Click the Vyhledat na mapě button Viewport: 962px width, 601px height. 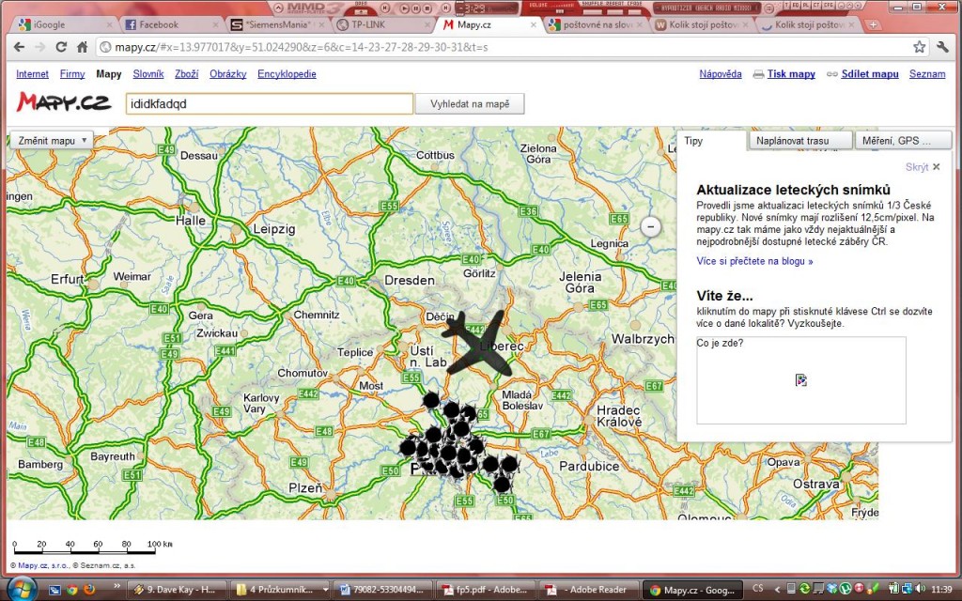pos(470,103)
